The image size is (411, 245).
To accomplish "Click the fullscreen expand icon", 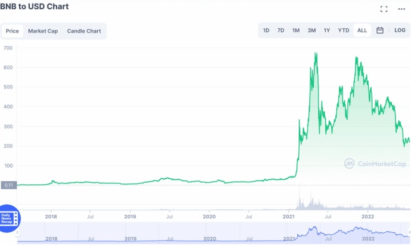I will click(x=384, y=9).
